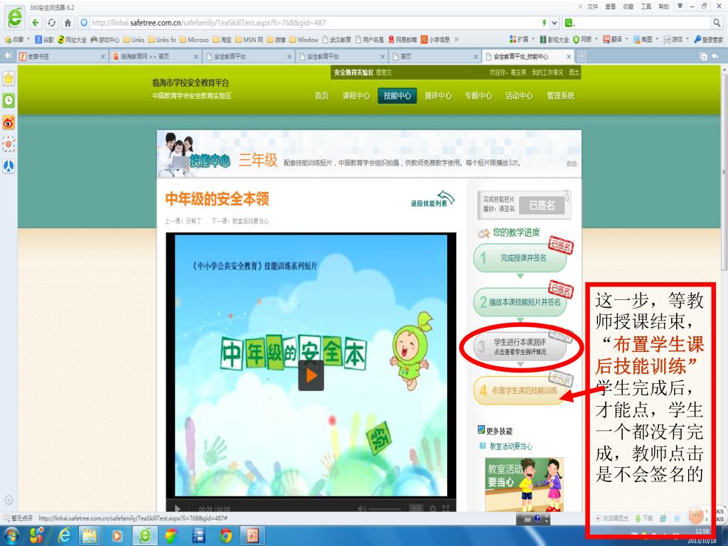Click the 提意见 feedback link
The height and width of the screenshot is (546, 728).
coord(383,73)
